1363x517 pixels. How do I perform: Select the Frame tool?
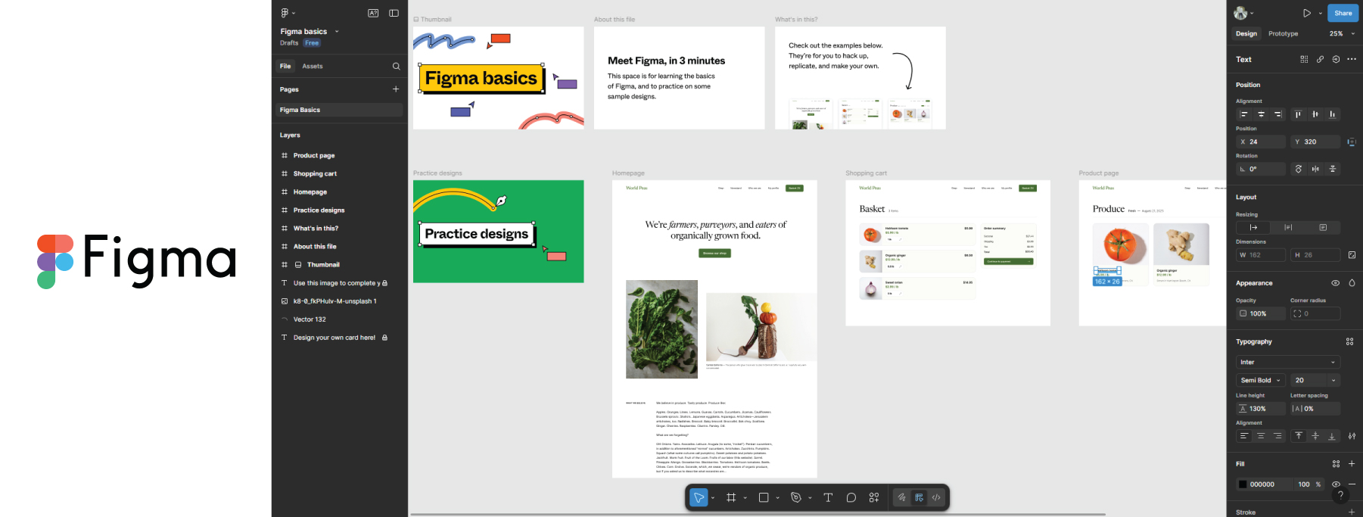click(731, 497)
